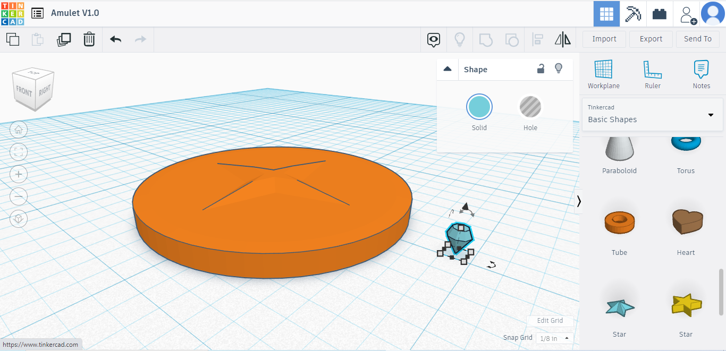Open the Notes tool

pos(702,74)
